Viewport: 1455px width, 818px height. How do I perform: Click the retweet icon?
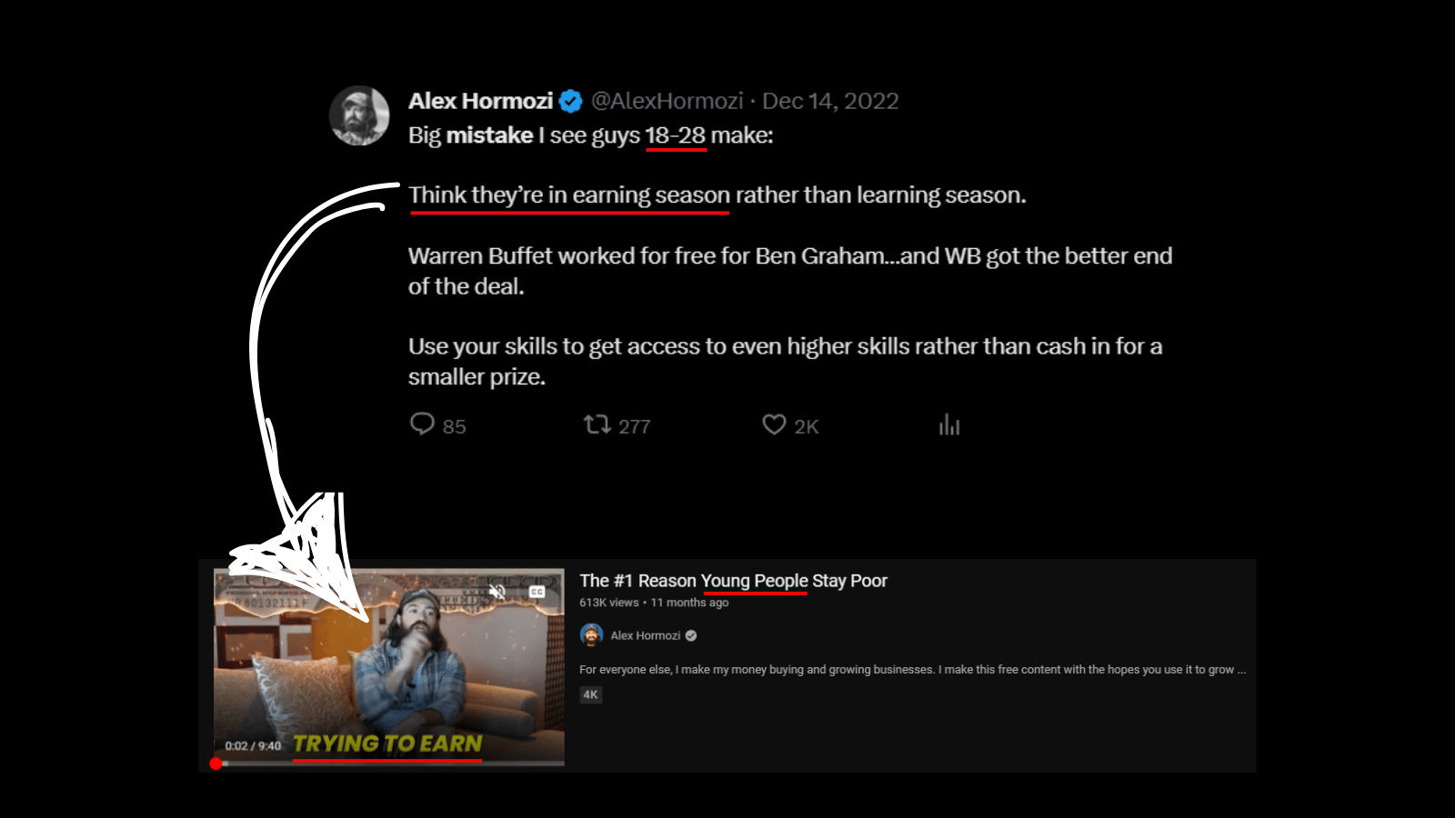pyautogui.click(x=597, y=424)
